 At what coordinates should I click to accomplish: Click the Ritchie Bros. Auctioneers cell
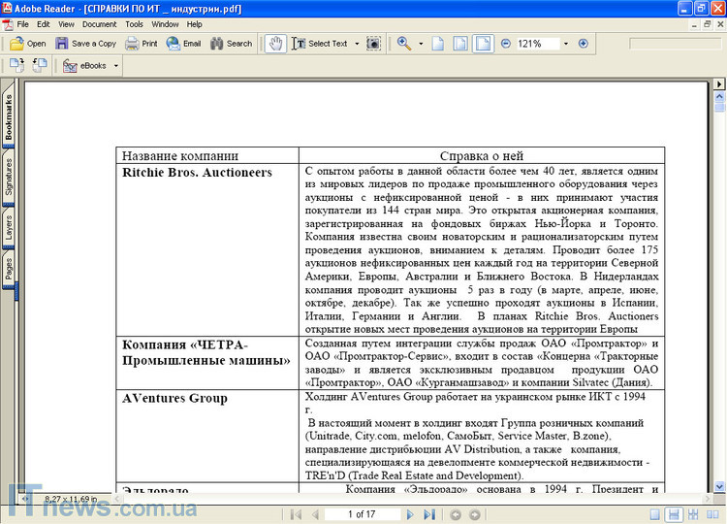(207, 249)
